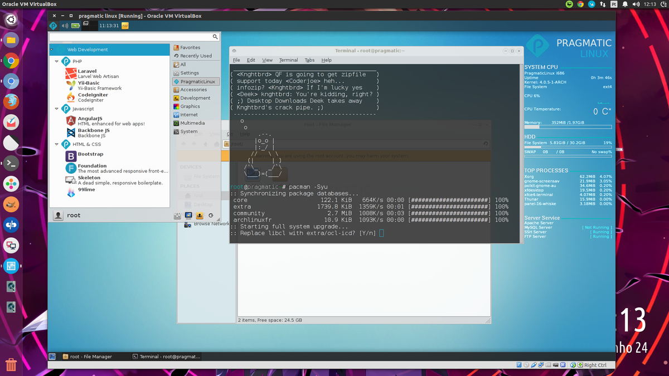Launch the Skeleton boilerplate entry
The width and height of the screenshot is (669, 376).
click(x=113, y=180)
